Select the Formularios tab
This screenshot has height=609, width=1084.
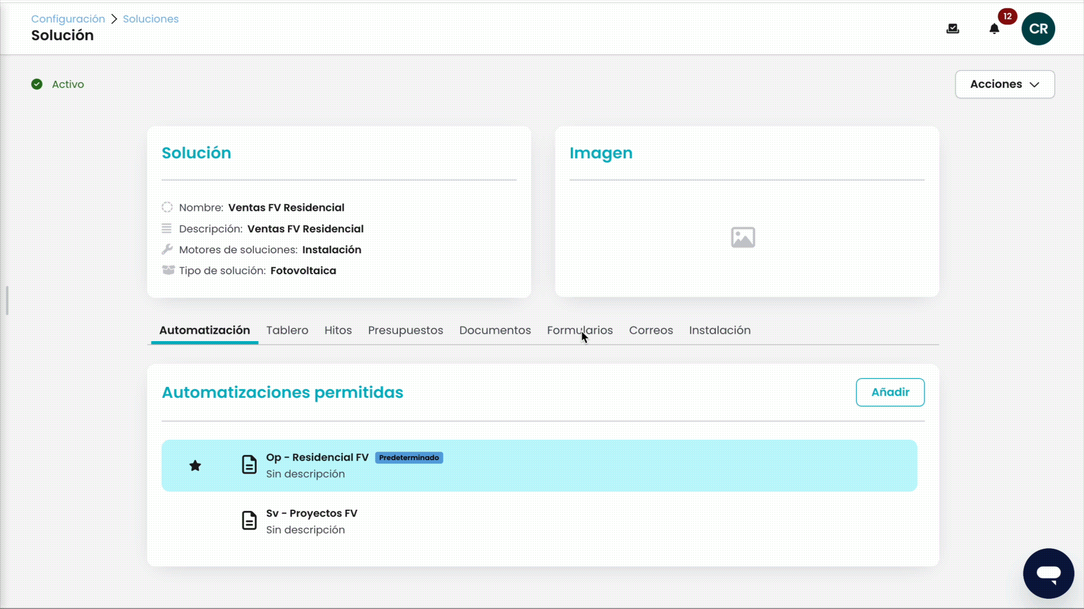click(x=580, y=330)
